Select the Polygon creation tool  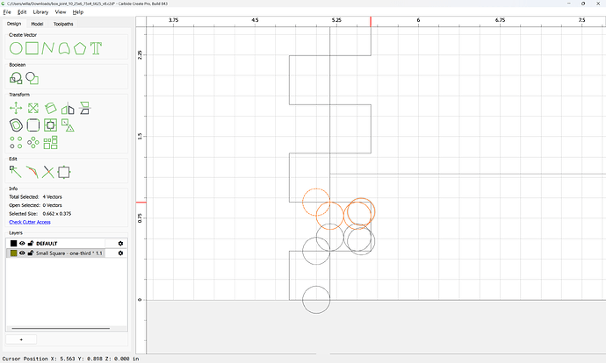pos(80,48)
